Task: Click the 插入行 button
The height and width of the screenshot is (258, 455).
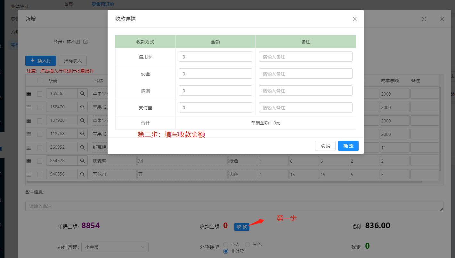Action: pos(41,61)
